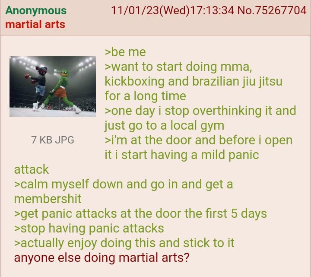
Task: Click the "7 KB JPG" file info
Action: coord(53,140)
